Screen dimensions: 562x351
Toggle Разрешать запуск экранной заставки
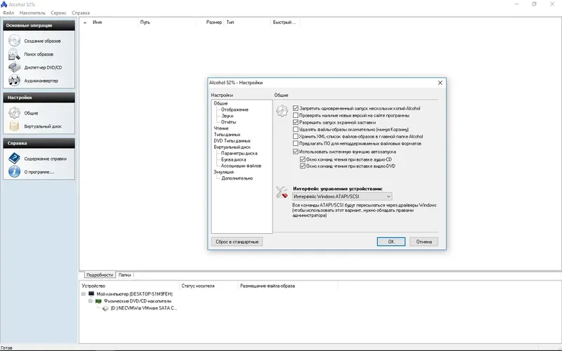click(296, 122)
